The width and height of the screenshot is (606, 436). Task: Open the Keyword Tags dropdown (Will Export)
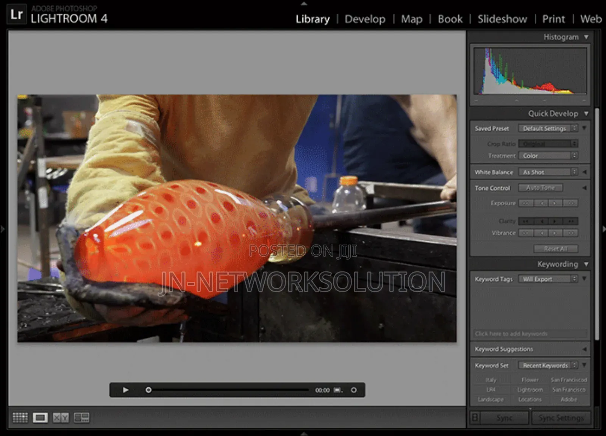[x=548, y=279]
